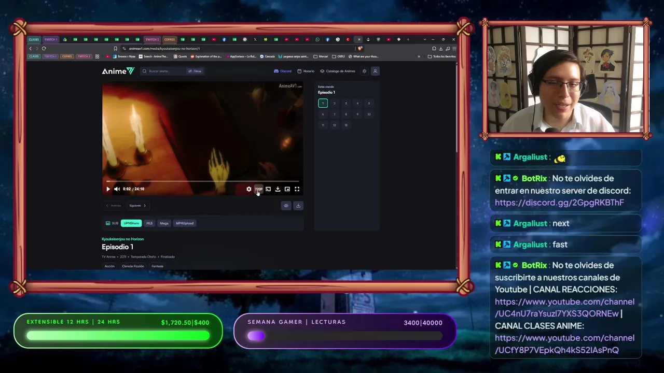
Task: Click the browser address bar URL
Action: 164,49
